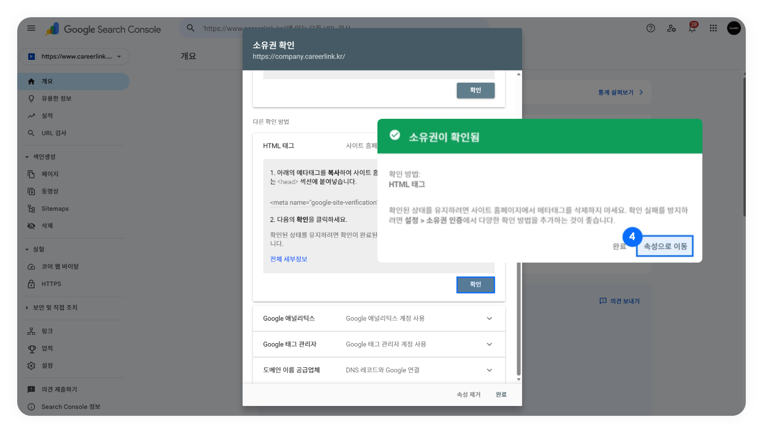Click 속성 제거 in dialog footer
The image size is (763, 433).
click(x=468, y=394)
